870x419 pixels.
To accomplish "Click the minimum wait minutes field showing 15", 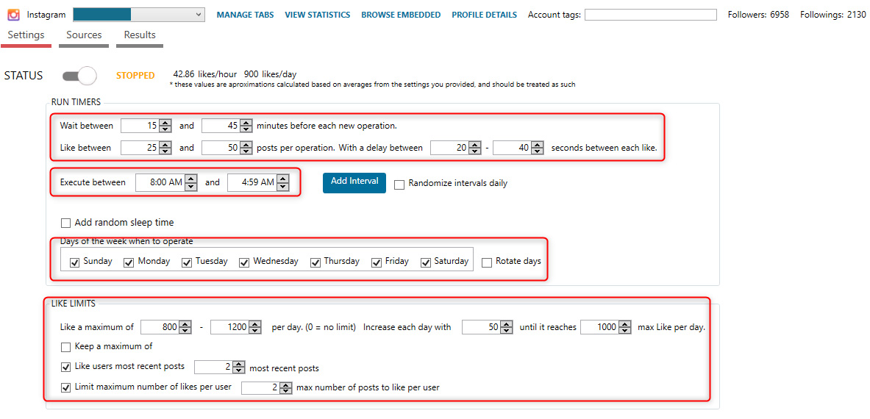I will coord(140,126).
